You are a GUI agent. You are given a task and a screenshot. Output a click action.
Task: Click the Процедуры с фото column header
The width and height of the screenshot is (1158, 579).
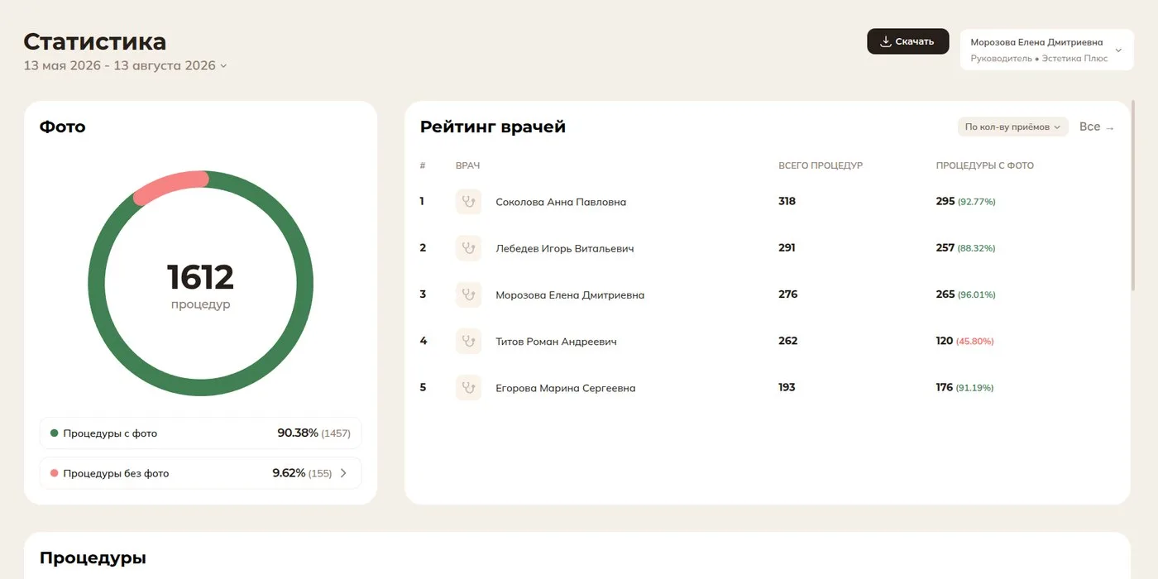coord(984,165)
